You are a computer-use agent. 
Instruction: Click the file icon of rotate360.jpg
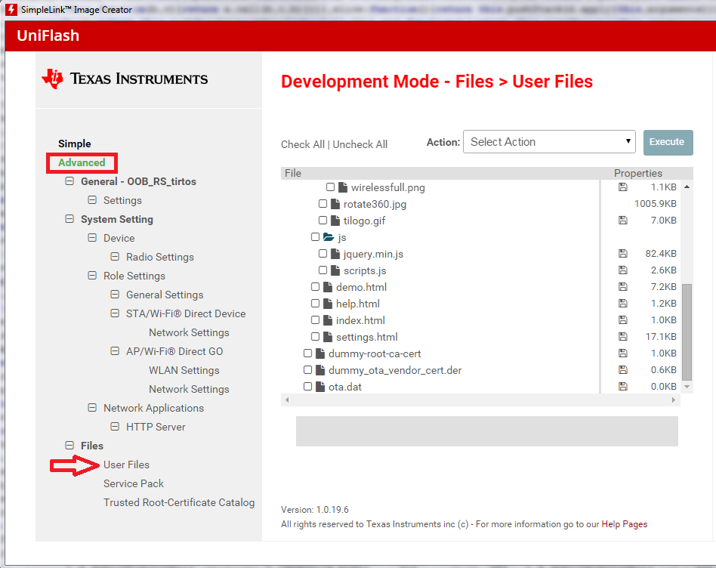(335, 204)
